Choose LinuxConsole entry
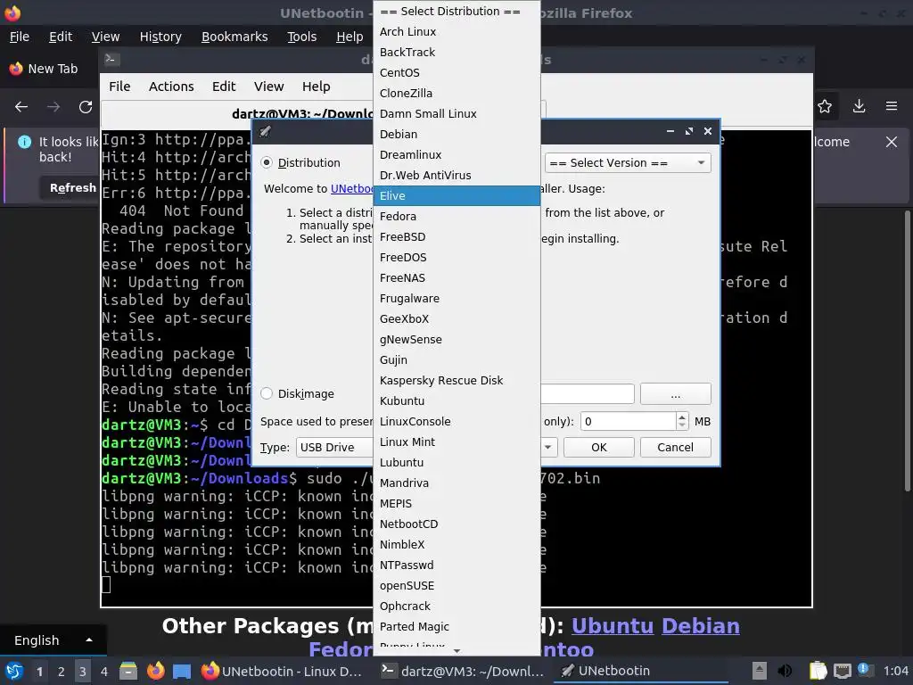The width and height of the screenshot is (913, 685). point(456,421)
